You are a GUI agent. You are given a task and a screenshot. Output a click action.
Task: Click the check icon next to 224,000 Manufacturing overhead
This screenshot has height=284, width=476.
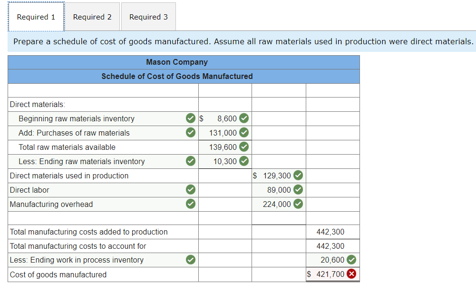click(298, 204)
